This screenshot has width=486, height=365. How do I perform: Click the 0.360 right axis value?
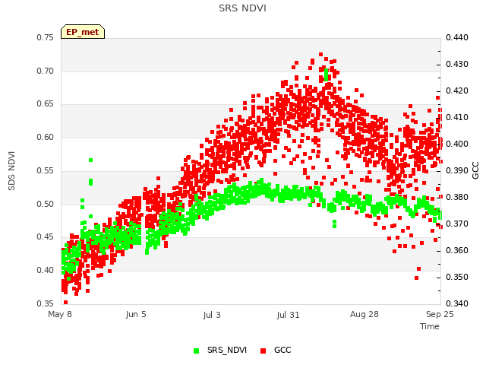457,250
